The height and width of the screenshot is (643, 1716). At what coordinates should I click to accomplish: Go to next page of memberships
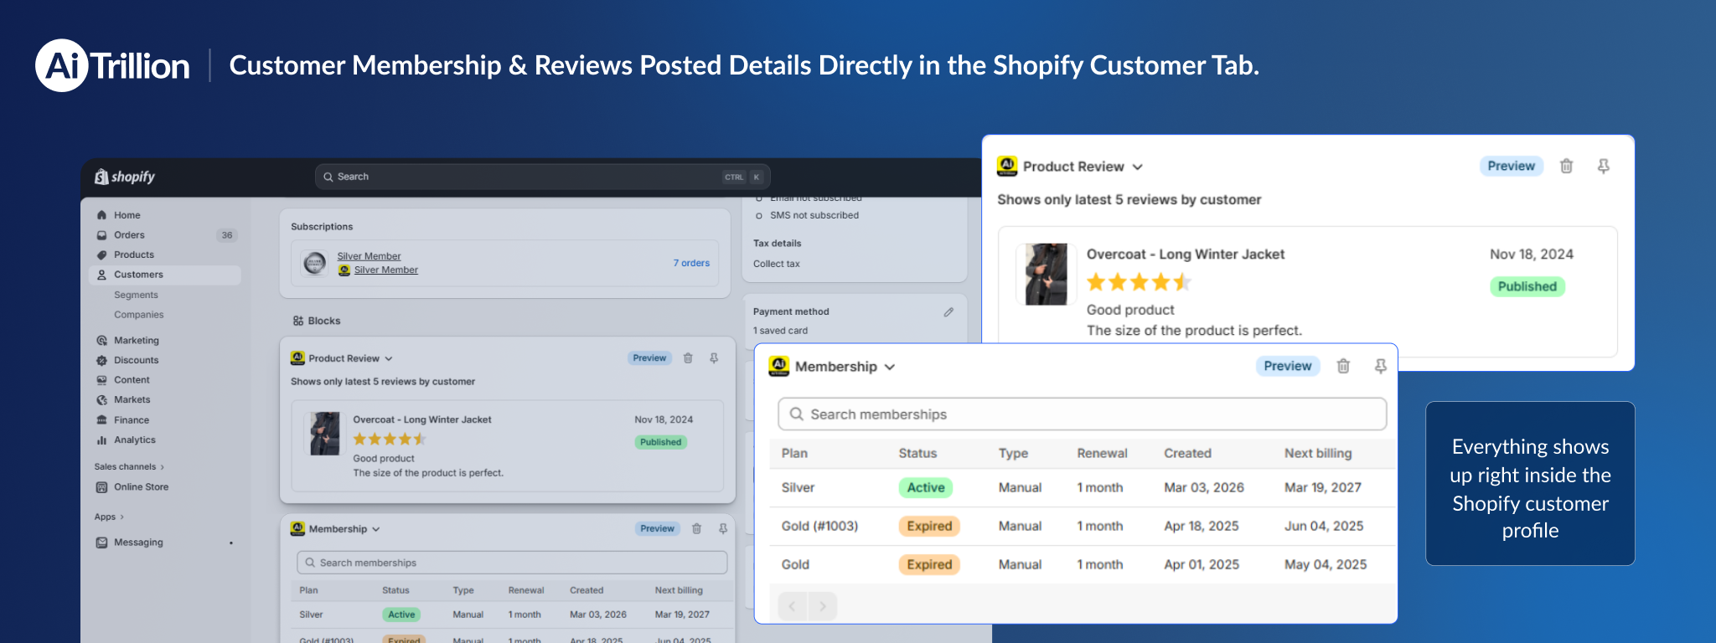(823, 606)
